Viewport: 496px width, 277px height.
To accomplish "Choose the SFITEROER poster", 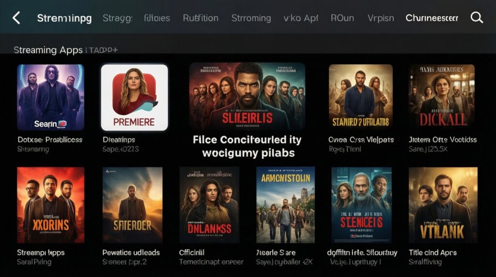I will [x=132, y=205].
